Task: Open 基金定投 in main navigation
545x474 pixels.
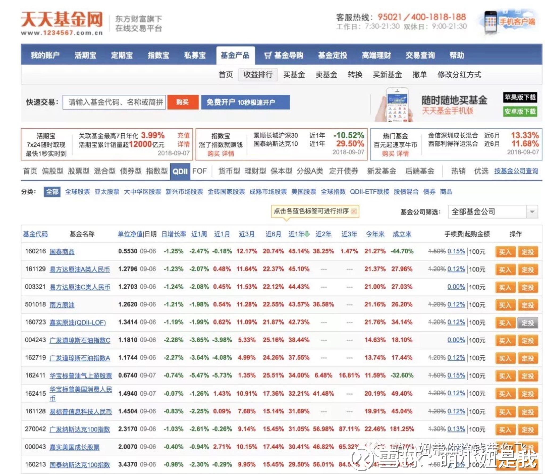Action: [x=333, y=55]
